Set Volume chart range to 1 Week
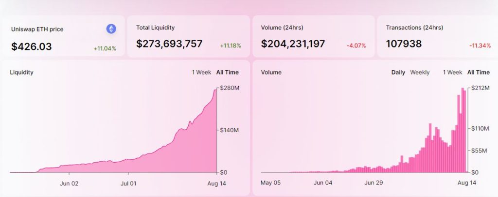 (x=453, y=72)
